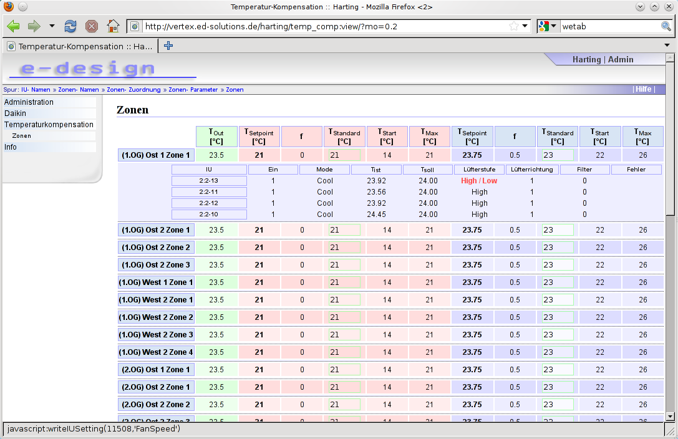
Task: Follow the Zonen- Parameter breadcrumb link
Action: coord(193,90)
